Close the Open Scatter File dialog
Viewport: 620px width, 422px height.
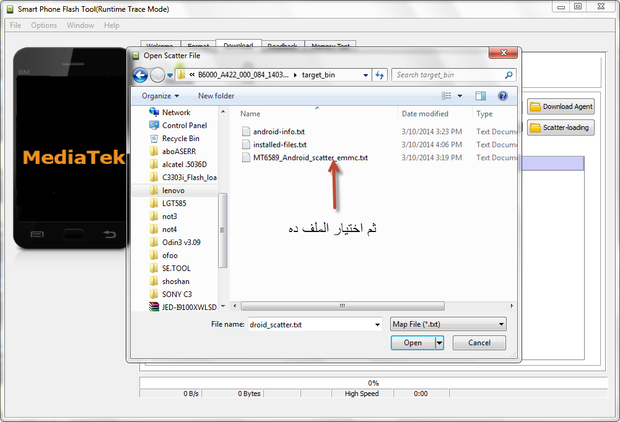coord(504,53)
